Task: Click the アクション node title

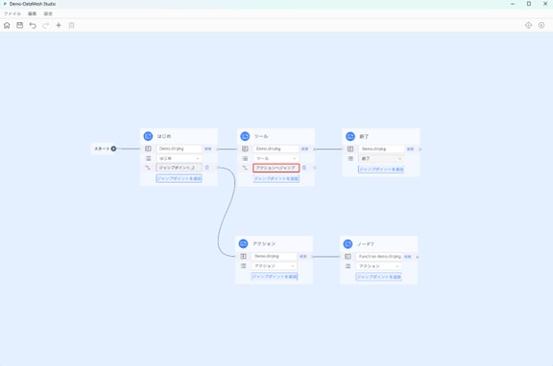Action: coord(264,243)
